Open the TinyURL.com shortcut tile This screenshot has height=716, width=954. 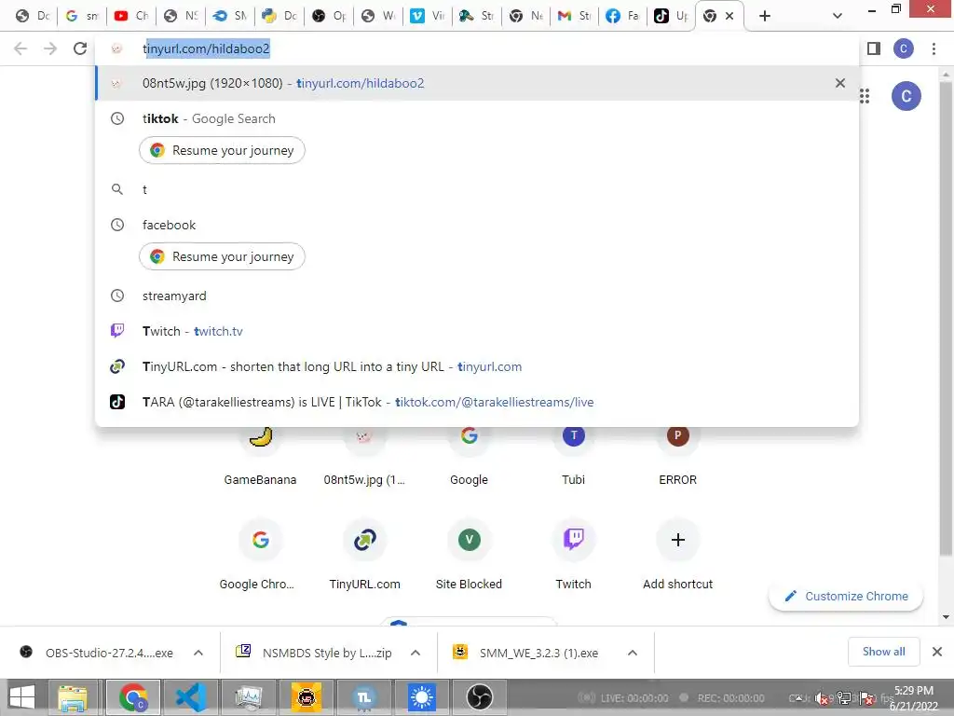tap(364, 554)
